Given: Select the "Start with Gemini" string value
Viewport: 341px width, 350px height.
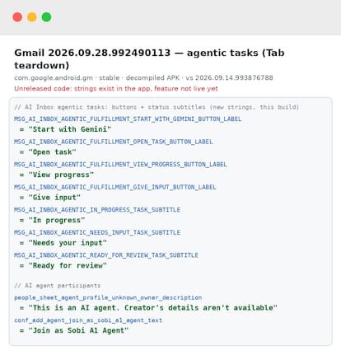Looking at the screenshot, I should tap(70, 129).
